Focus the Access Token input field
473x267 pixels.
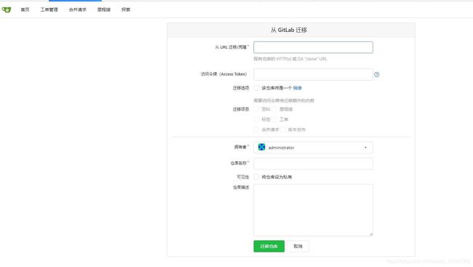point(313,74)
